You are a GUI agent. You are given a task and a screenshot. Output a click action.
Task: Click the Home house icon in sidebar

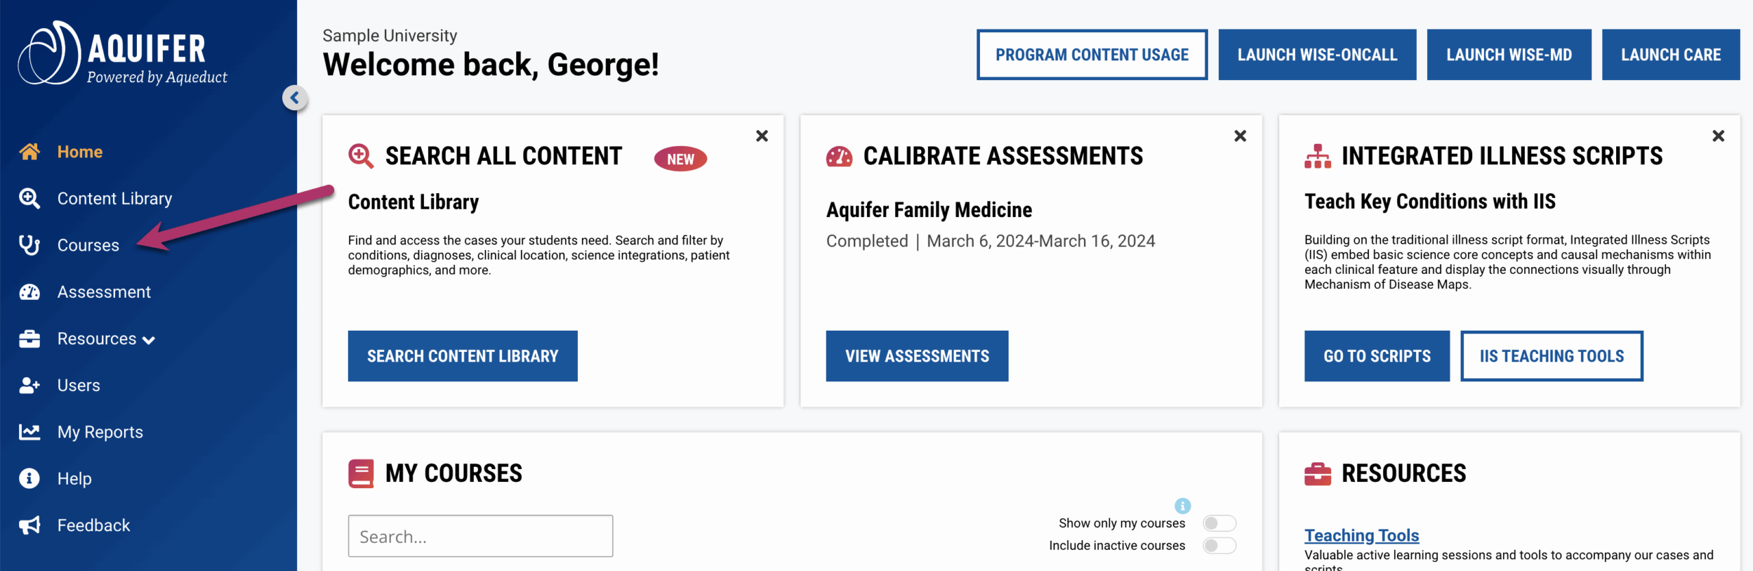point(29,151)
